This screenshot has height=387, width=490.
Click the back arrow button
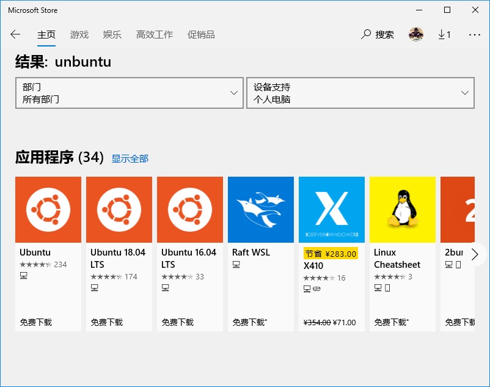pos(15,35)
